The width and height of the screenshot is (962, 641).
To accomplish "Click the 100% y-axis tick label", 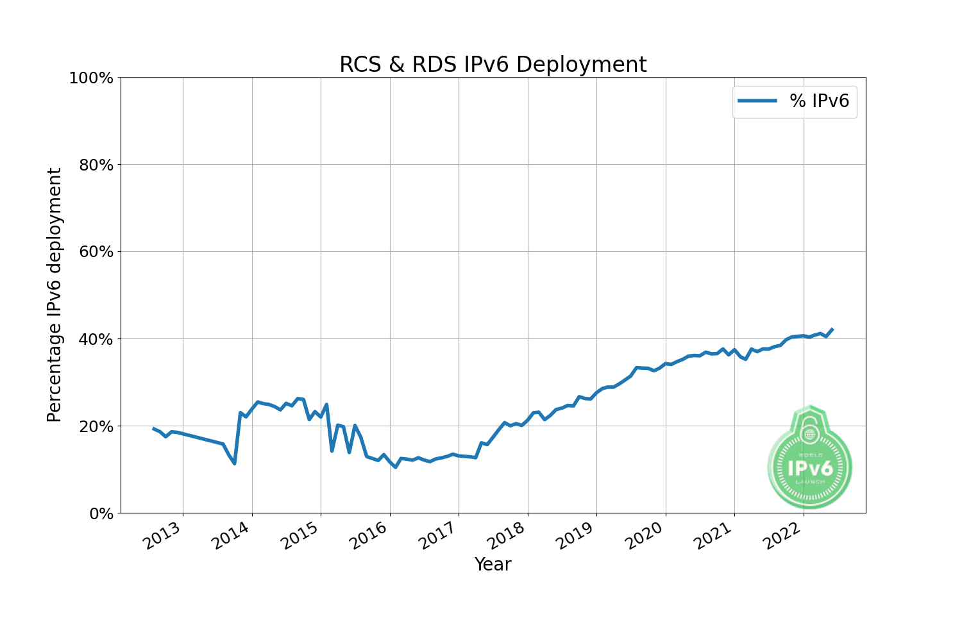I will pyautogui.click(x=90, y=78).
